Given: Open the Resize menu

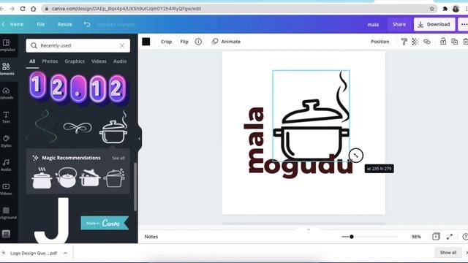Looking at the screenshot, I should 65,24.
